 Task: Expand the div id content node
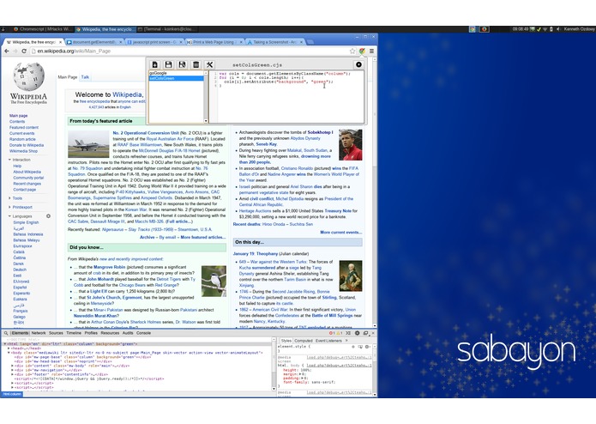[x=13, y=366]
